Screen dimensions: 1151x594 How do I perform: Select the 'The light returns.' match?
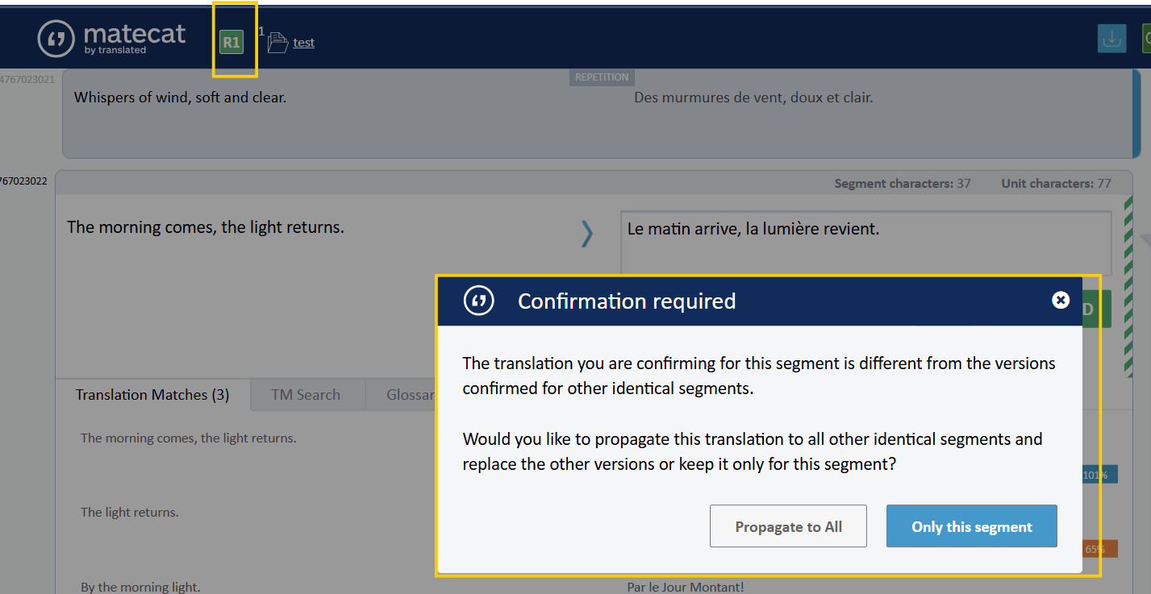point(130,512)
